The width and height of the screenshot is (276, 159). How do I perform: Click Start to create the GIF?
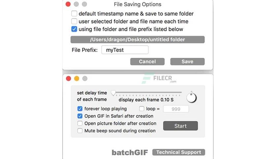click(x=180, y=126)
